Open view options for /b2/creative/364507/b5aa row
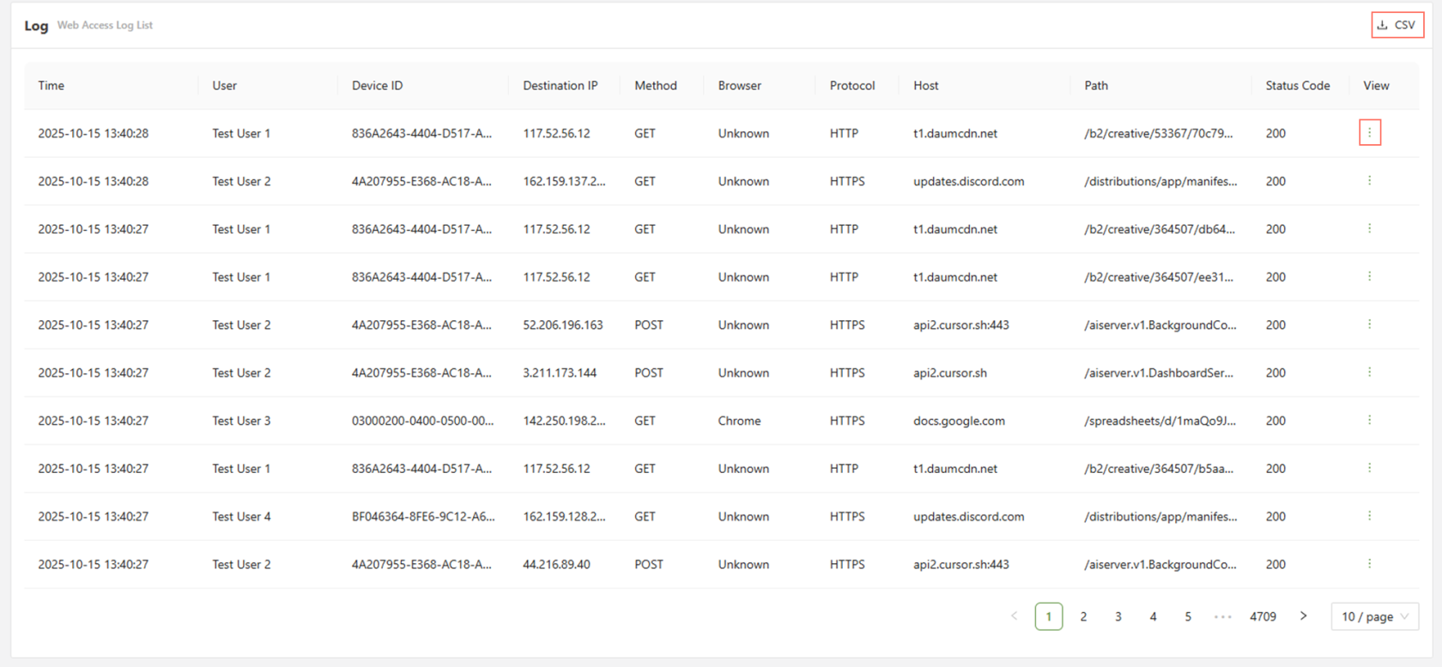Viewport: 1442px width, 667px height. point(1369,469)
